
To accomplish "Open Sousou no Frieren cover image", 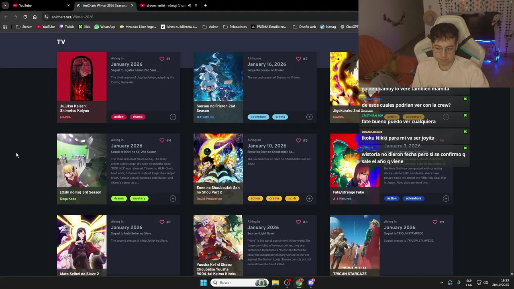I will tap(218, 76).
